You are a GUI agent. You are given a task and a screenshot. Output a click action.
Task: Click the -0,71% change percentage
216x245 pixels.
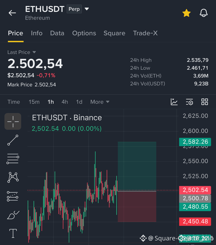point(46,75)
